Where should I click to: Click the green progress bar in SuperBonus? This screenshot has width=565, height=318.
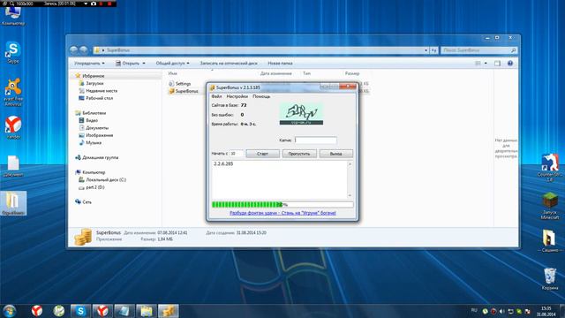[x=282, y=204]
